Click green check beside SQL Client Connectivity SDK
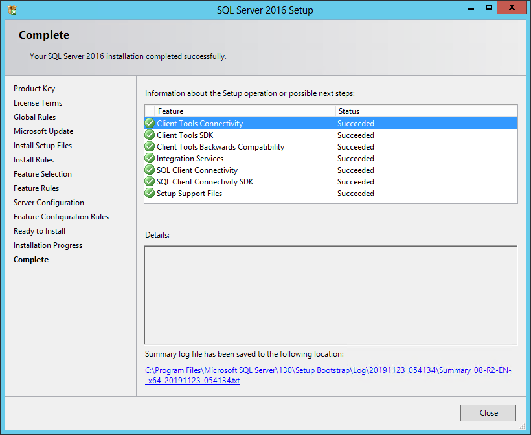This screenshot has width=531, height=435. 150,182
